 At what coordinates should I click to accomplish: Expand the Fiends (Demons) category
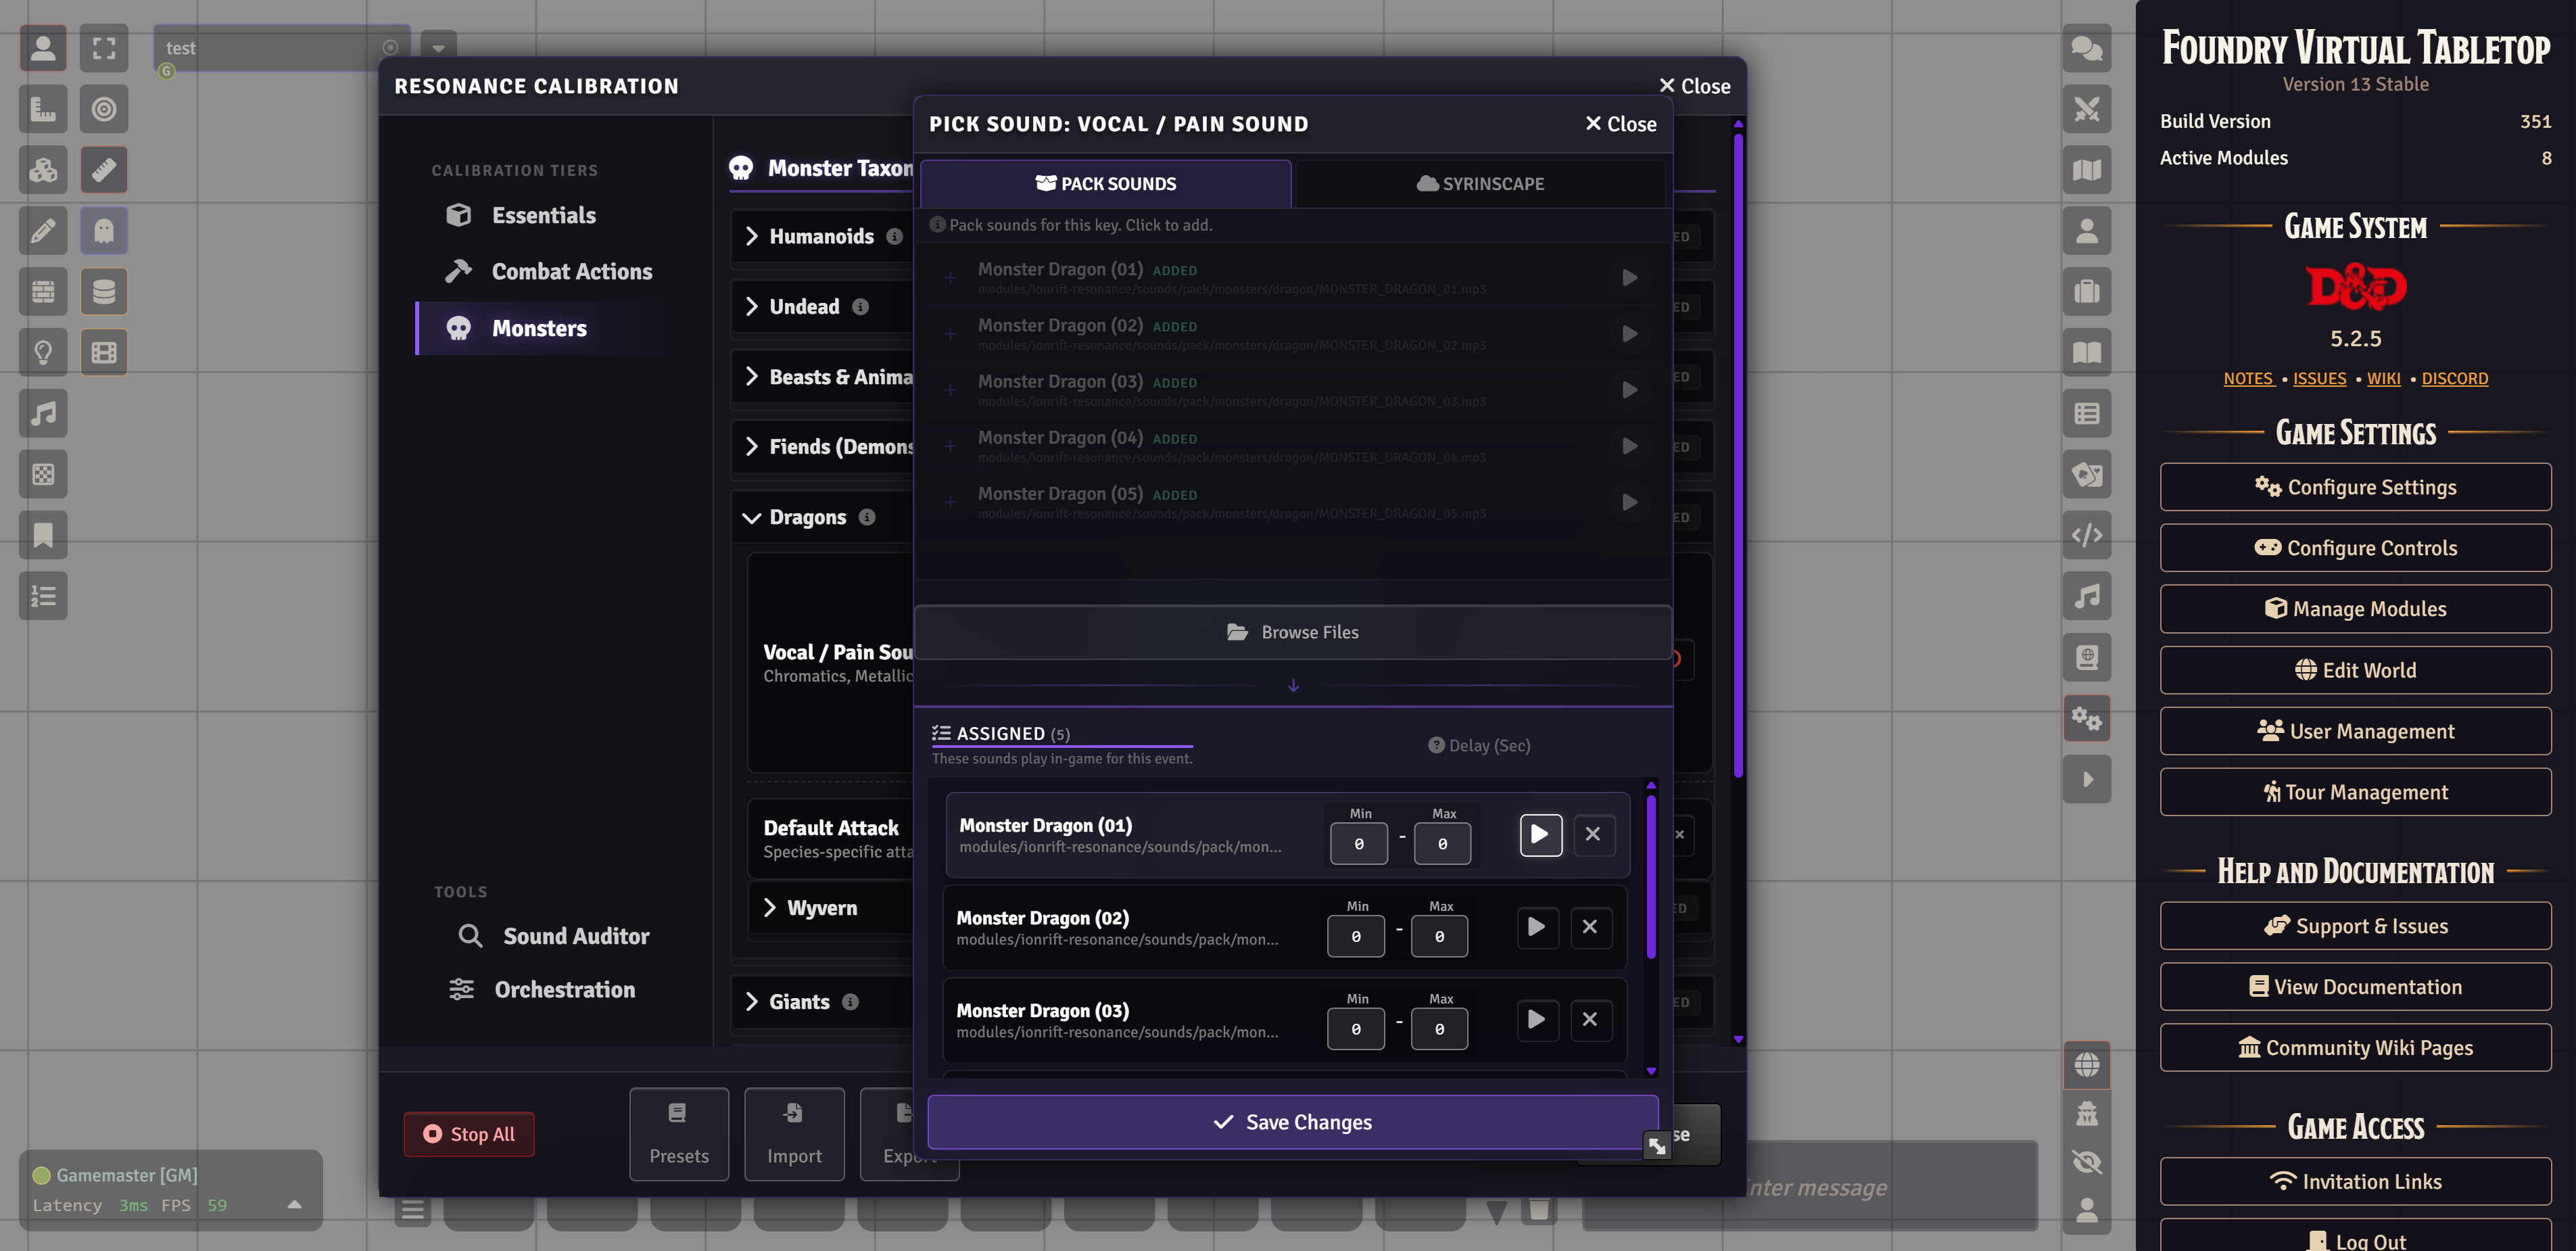coord(752,447)
